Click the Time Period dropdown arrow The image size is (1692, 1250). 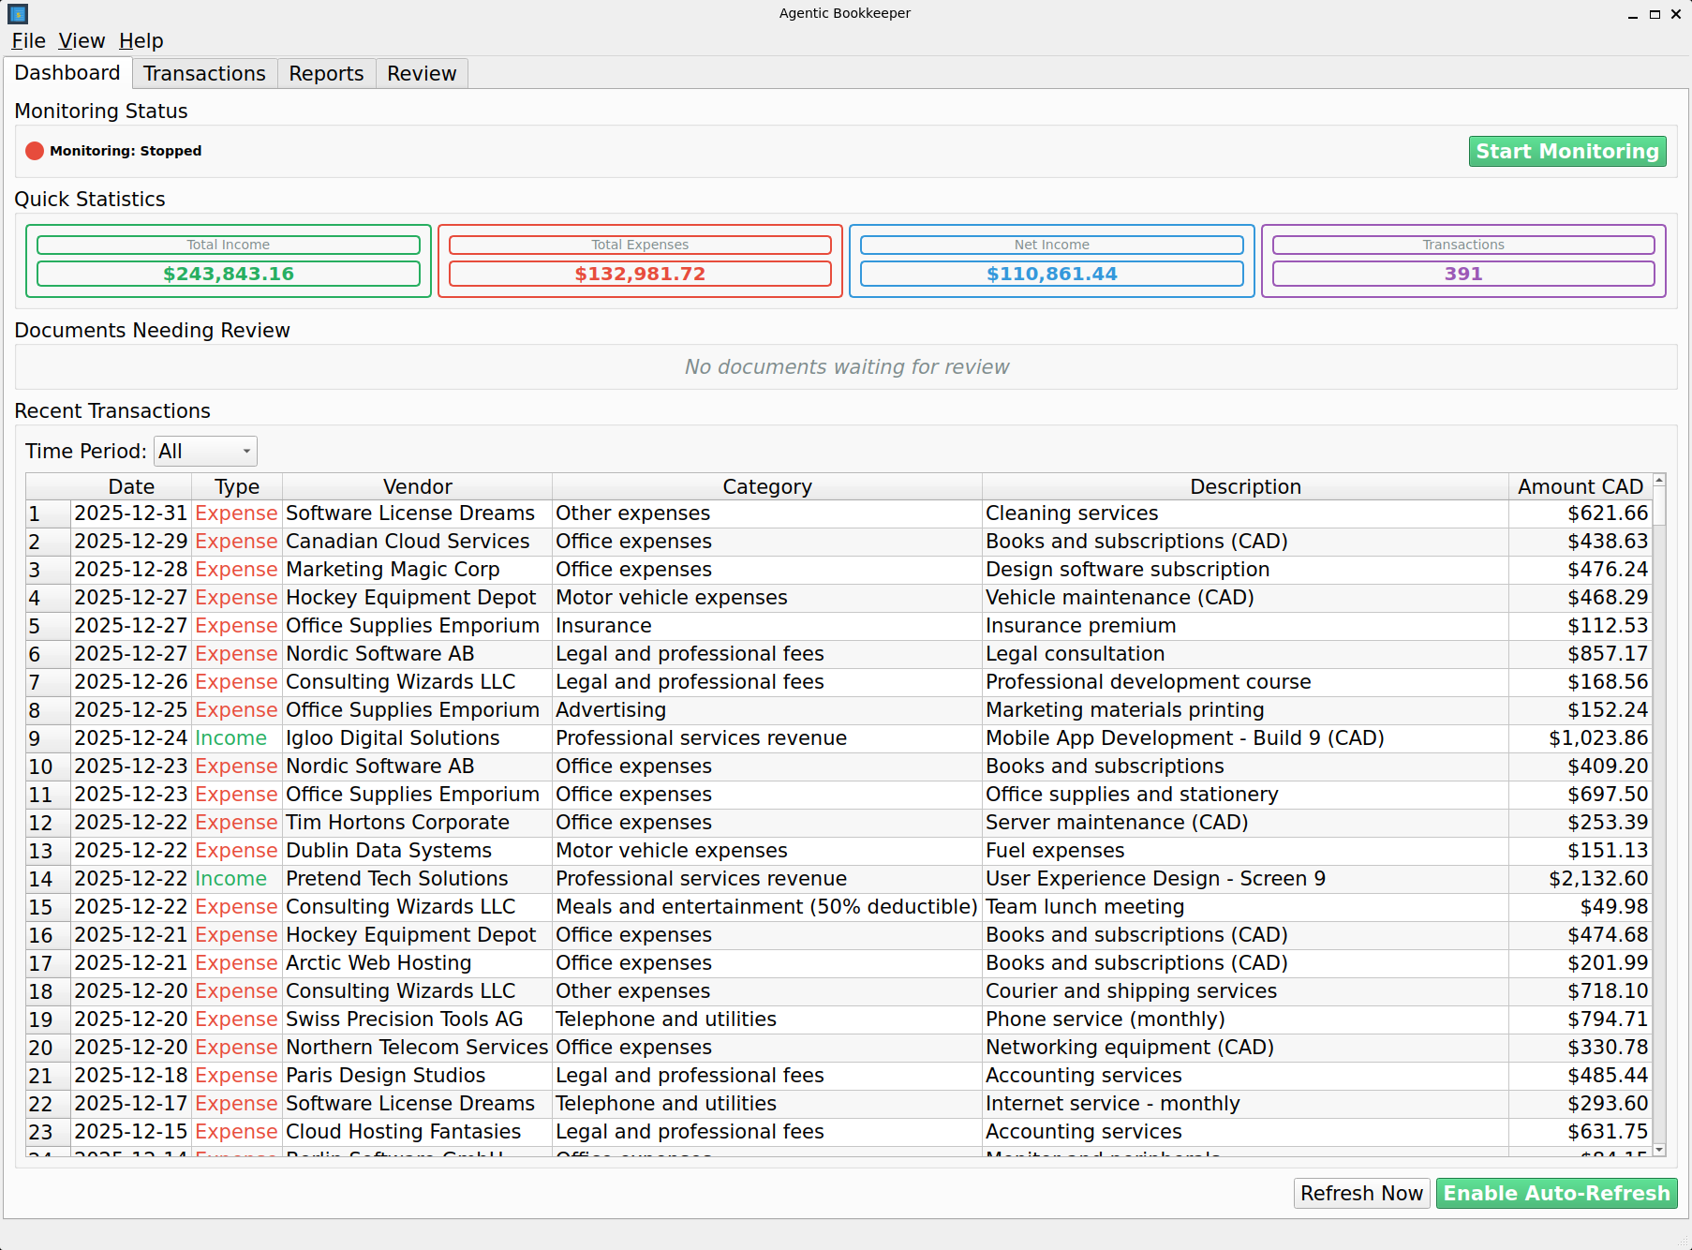[245, 451]
